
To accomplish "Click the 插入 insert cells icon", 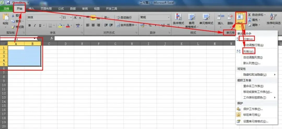I will click(x=220, y=16).
